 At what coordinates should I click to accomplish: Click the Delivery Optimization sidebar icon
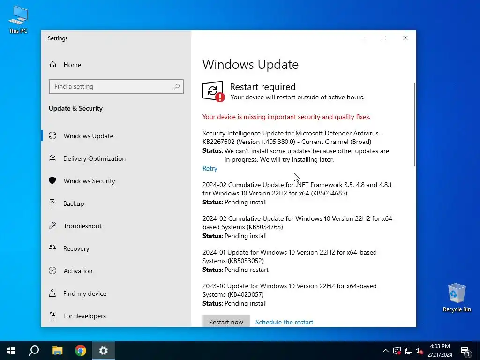pos(52,158)
